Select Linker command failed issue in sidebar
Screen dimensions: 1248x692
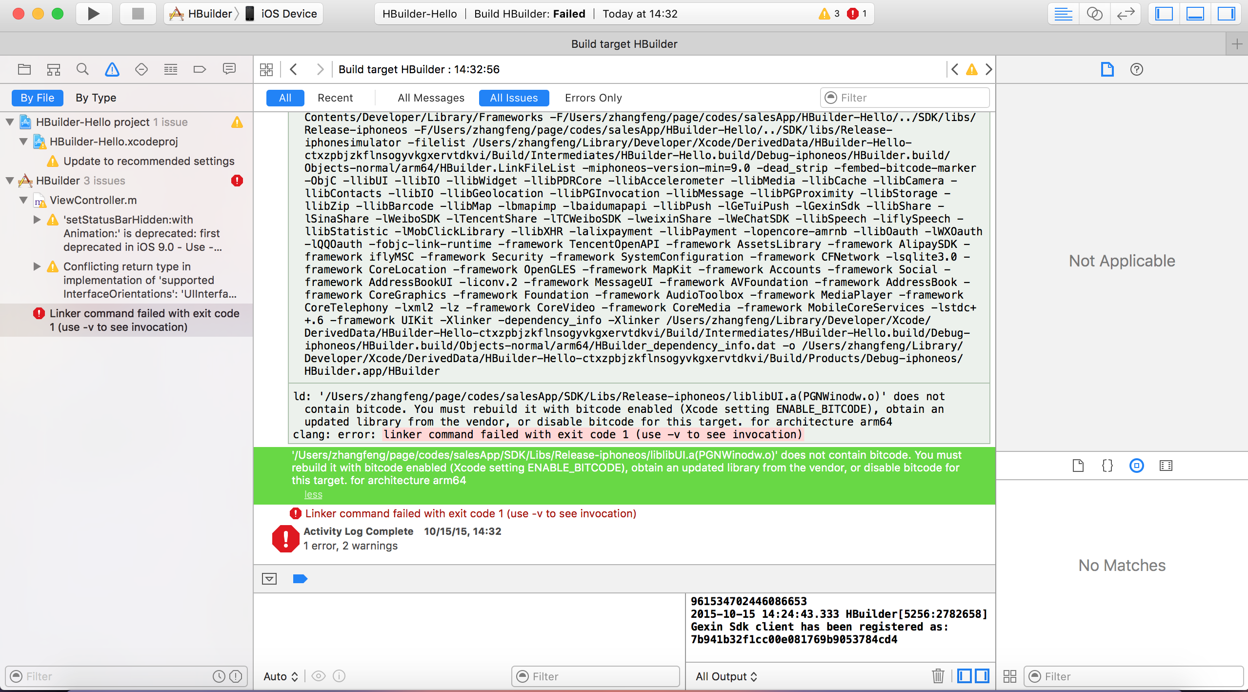144,320
